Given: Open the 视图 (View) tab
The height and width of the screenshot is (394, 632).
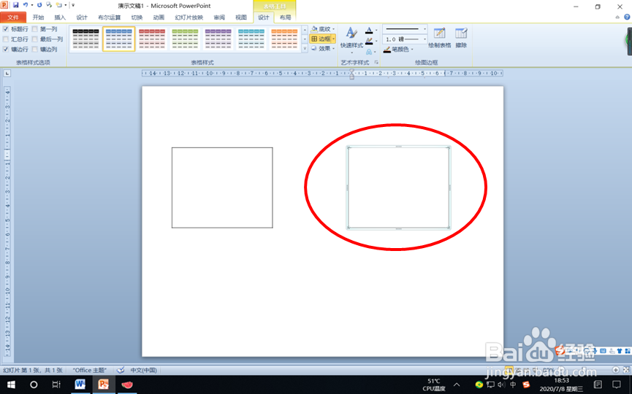Looking at the screenshot, I should tap(241, 18).
